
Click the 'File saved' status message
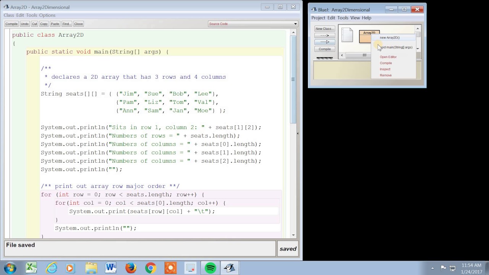pos(21,245)
